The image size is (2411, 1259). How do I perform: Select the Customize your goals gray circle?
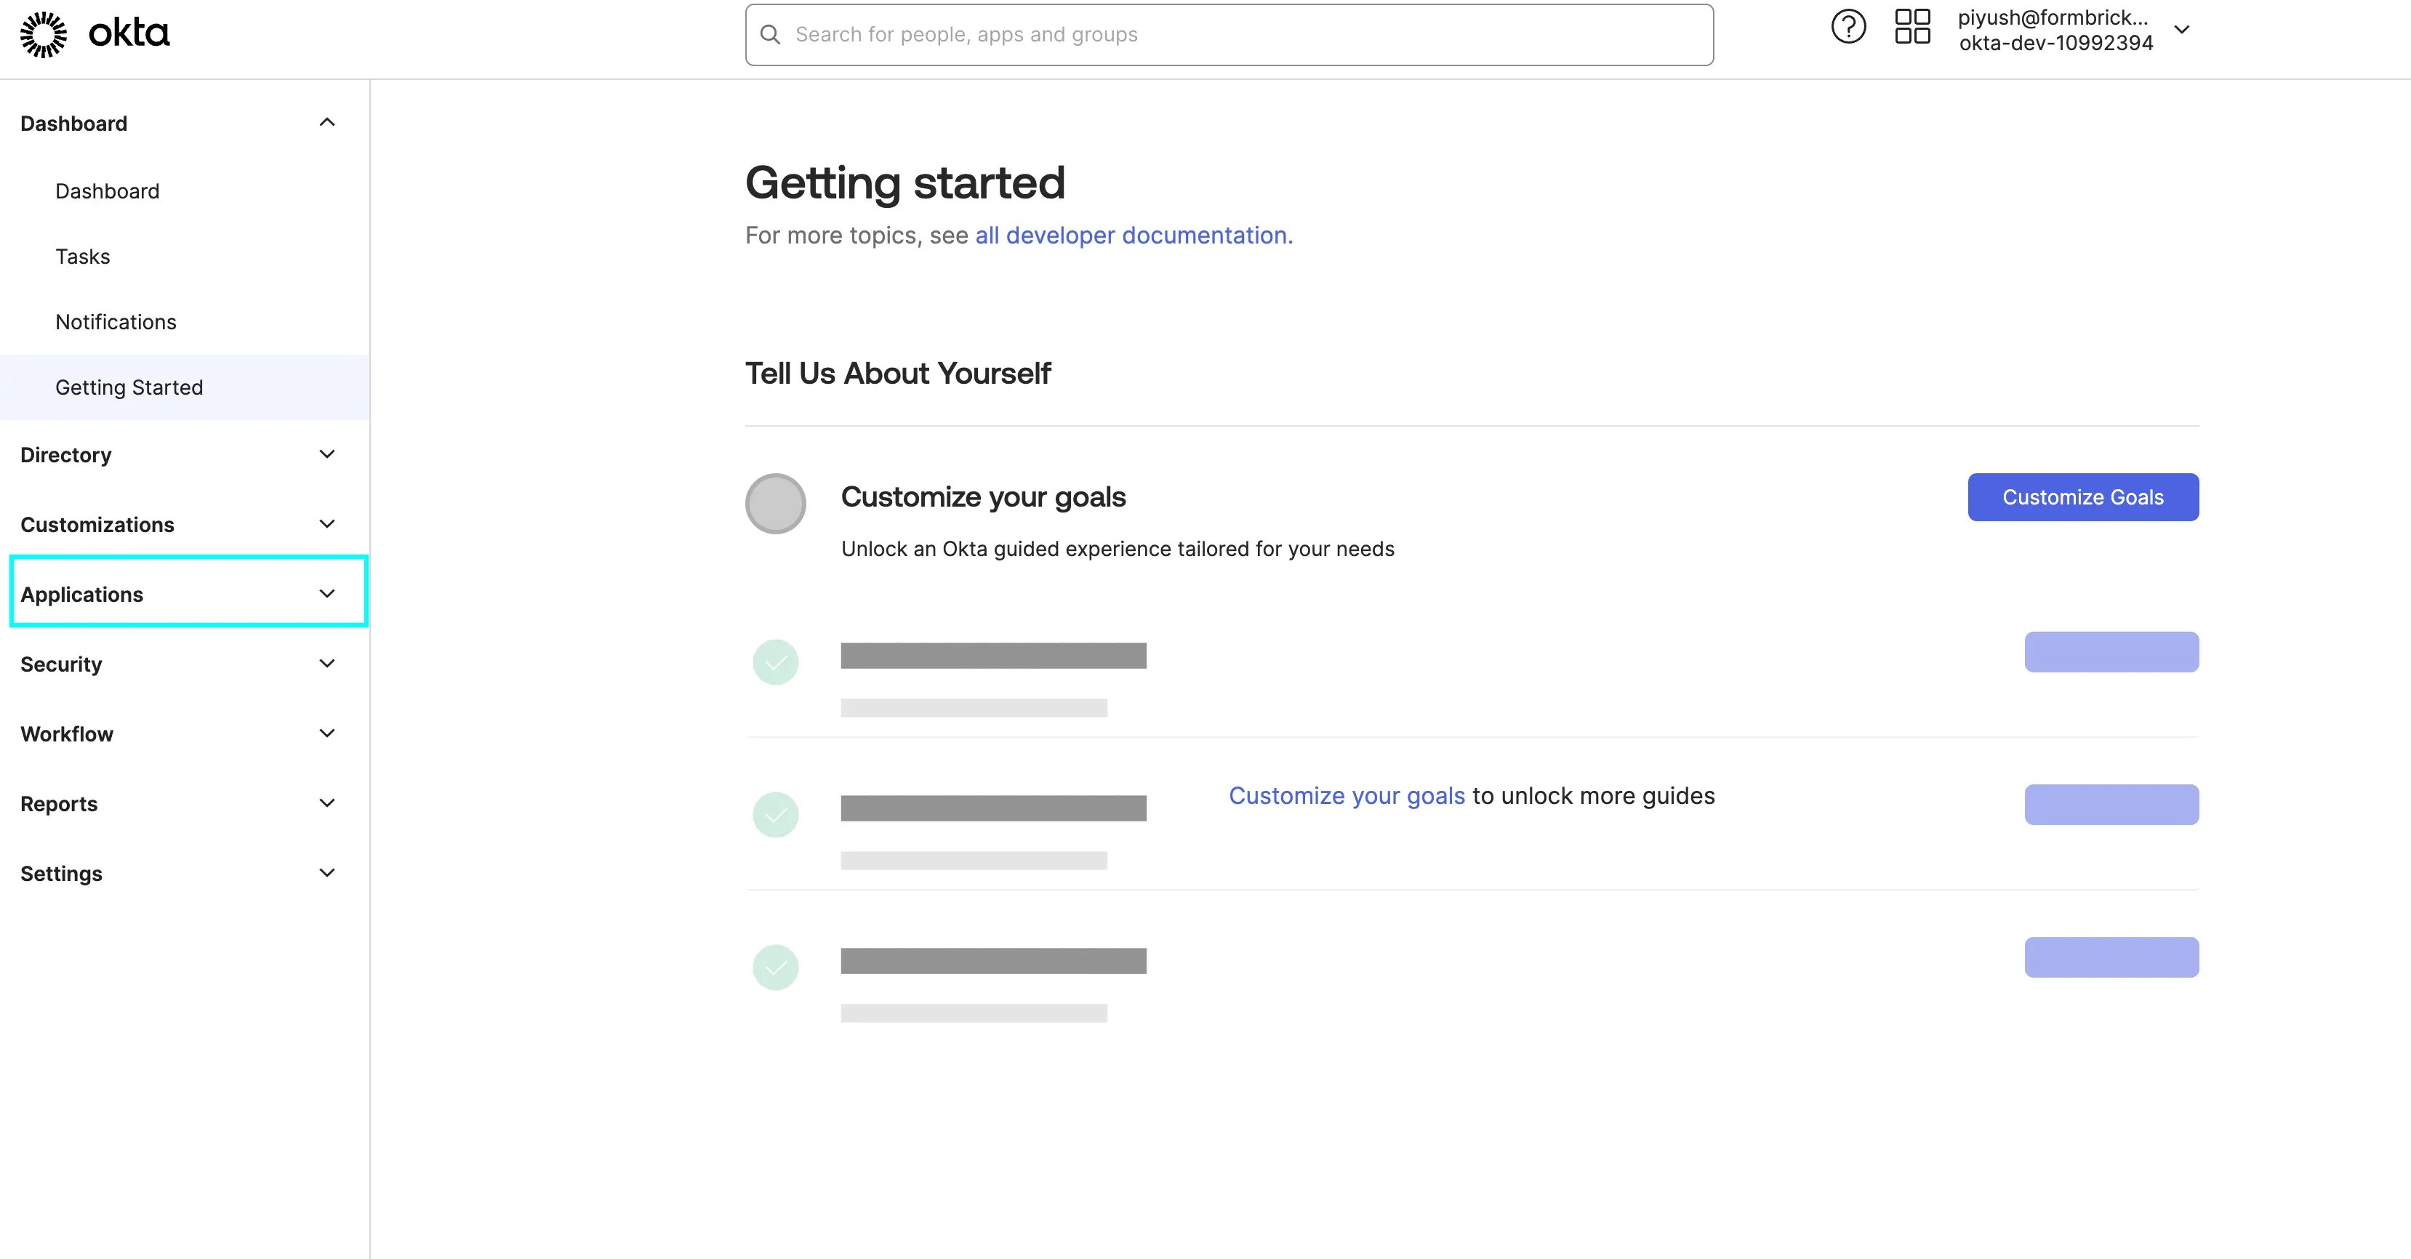775,504
